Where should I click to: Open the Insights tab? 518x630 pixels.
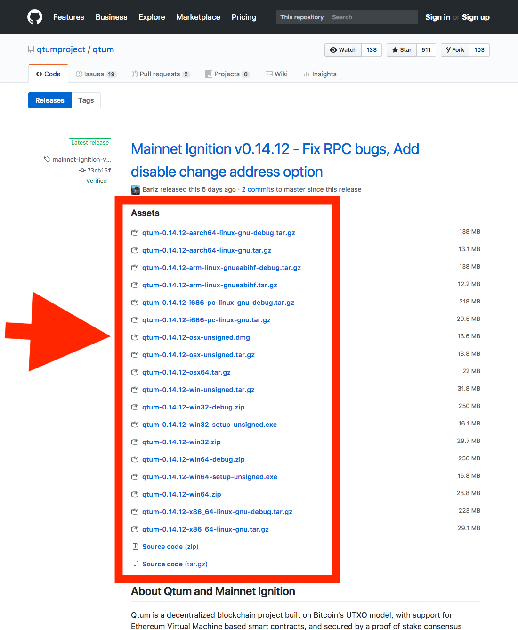[x=319, y=74]
